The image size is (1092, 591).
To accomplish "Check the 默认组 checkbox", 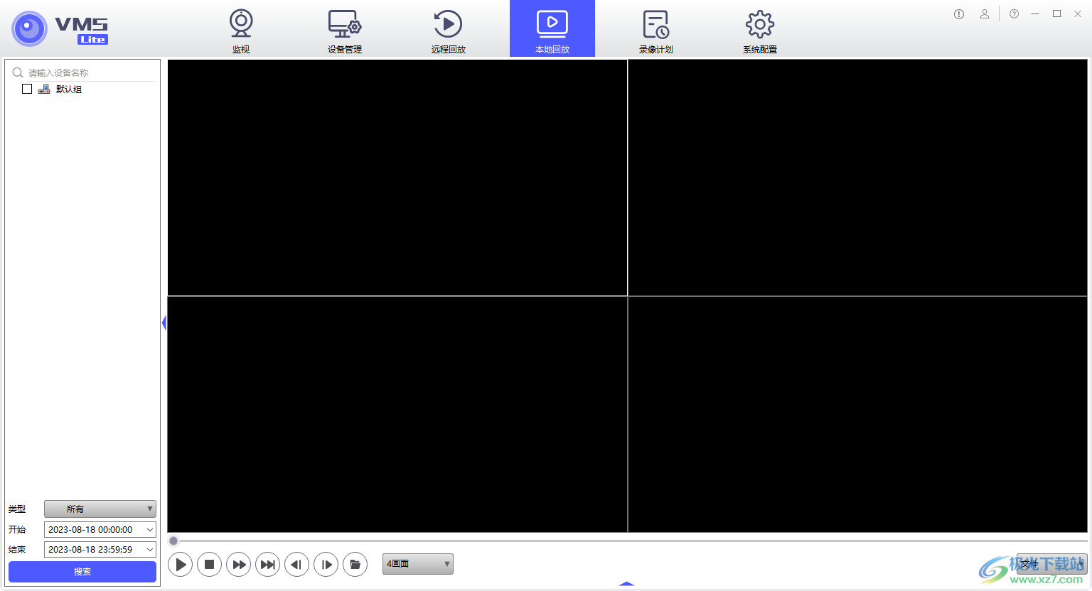I will (27, 89).
